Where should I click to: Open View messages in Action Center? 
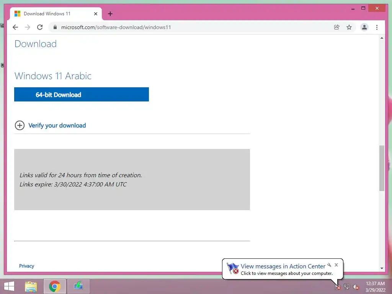pos(283,266)
